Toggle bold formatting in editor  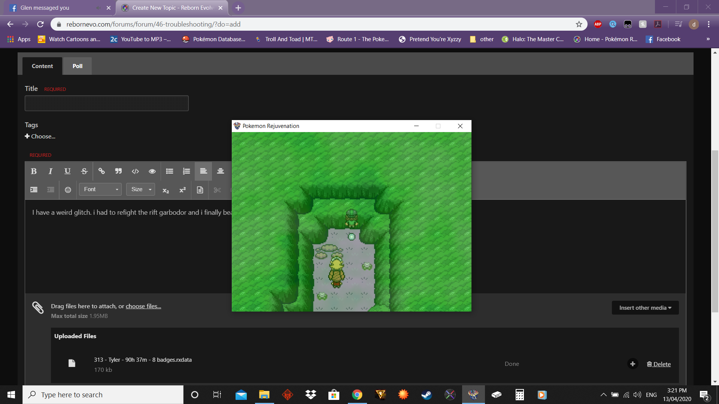[34, 171]
